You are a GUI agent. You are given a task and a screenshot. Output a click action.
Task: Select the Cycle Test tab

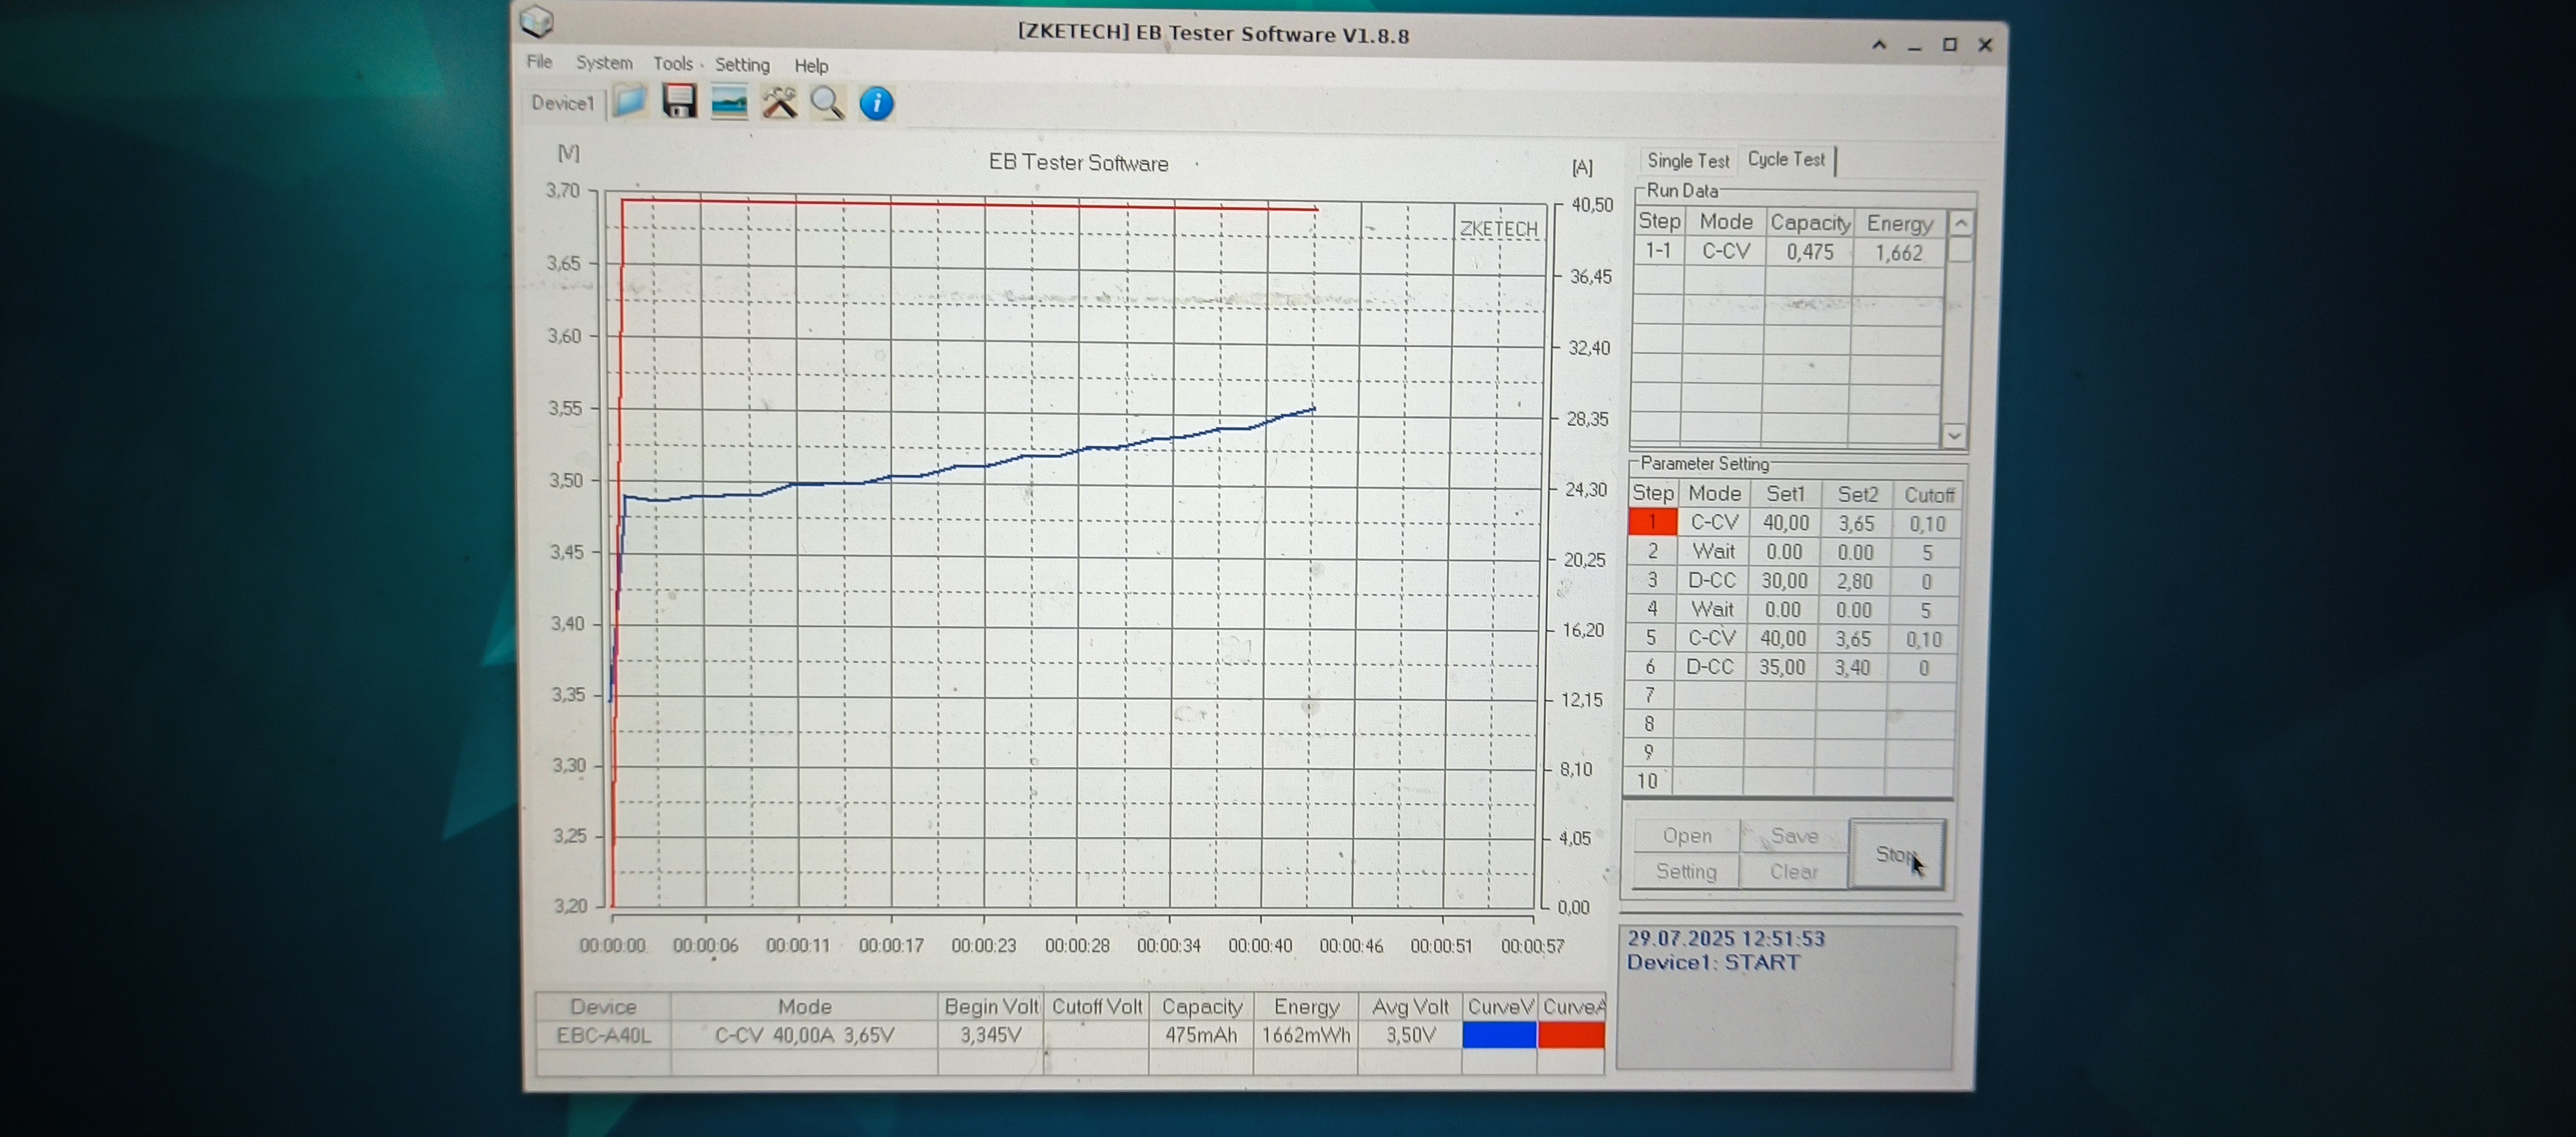1786,159
